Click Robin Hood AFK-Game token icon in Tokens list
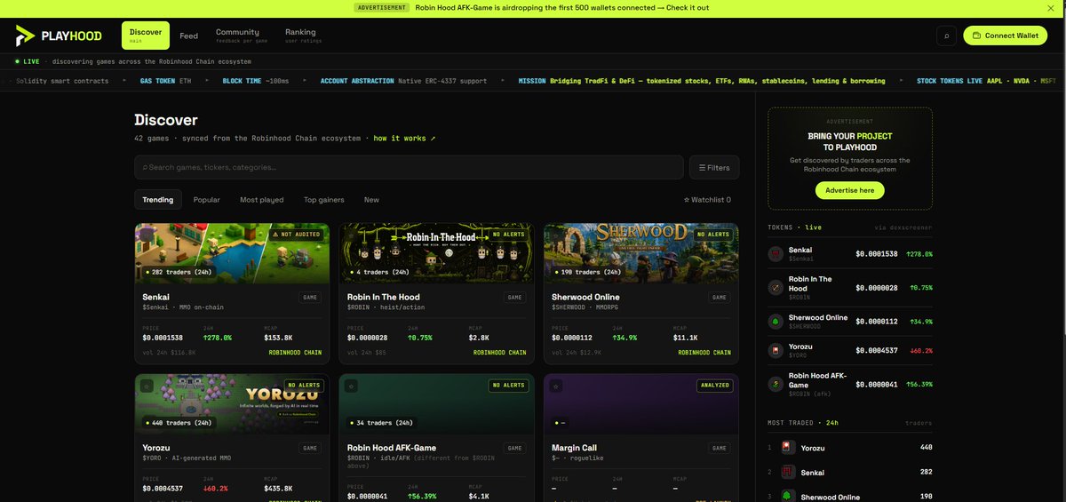Screen dimensions: 1066x502 pyautogui.click(x=776, y=383)
